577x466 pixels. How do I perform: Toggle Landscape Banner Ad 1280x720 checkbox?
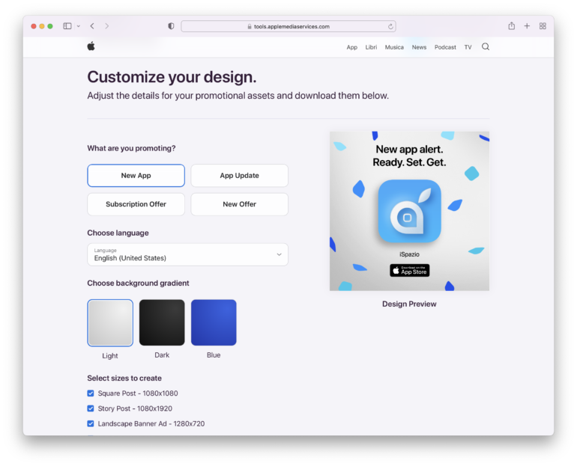(x=91, y=423)
